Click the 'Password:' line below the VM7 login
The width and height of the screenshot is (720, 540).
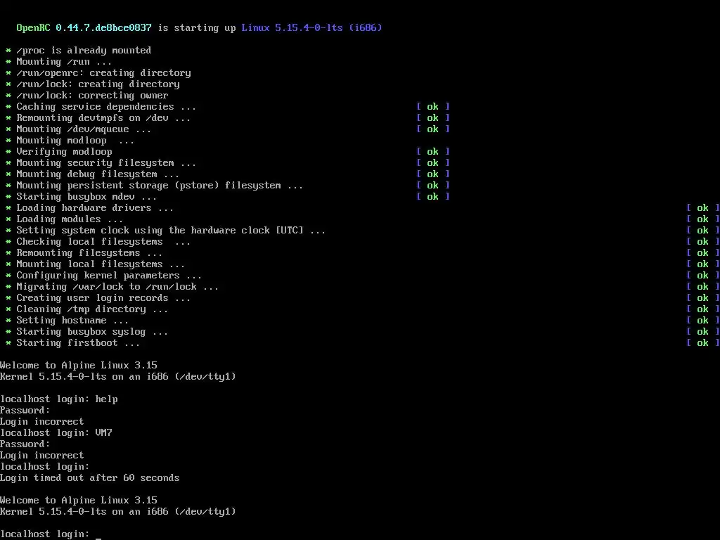coord(25,444)
